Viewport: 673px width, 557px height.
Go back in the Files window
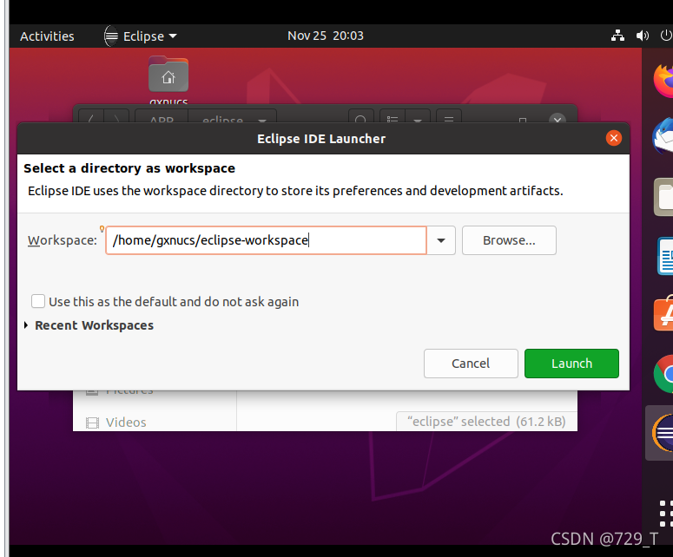tap(91, 118)
